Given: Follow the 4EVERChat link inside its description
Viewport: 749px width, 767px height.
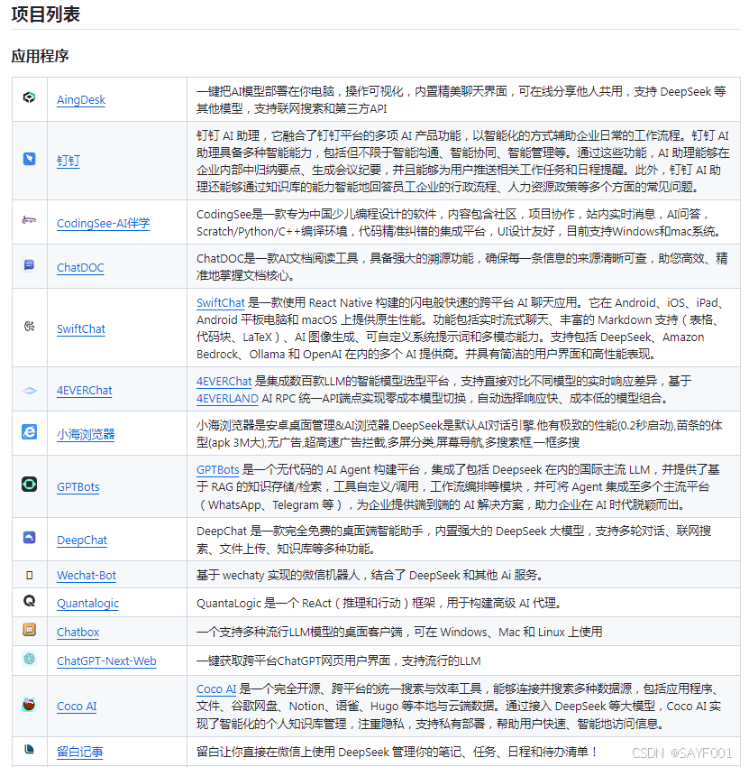Looking at the screenshot, I should 224,381.
